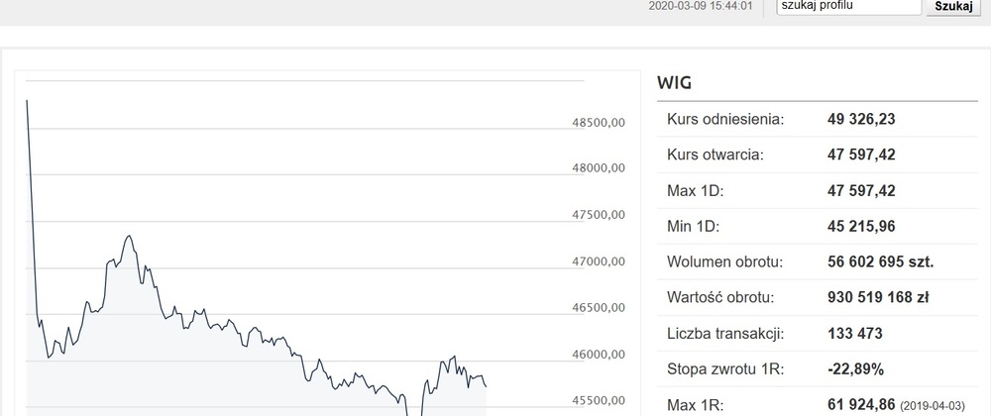Click the Max 1D value 47 597,42
Viewport: 991px width, 416px height.
[861, 190]
